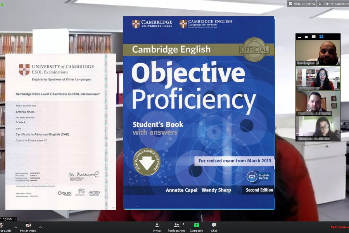Click 'Certificate in Advanced English (CAE)' text
This screenshot has height=233, width=349.
tap(42, 134)
